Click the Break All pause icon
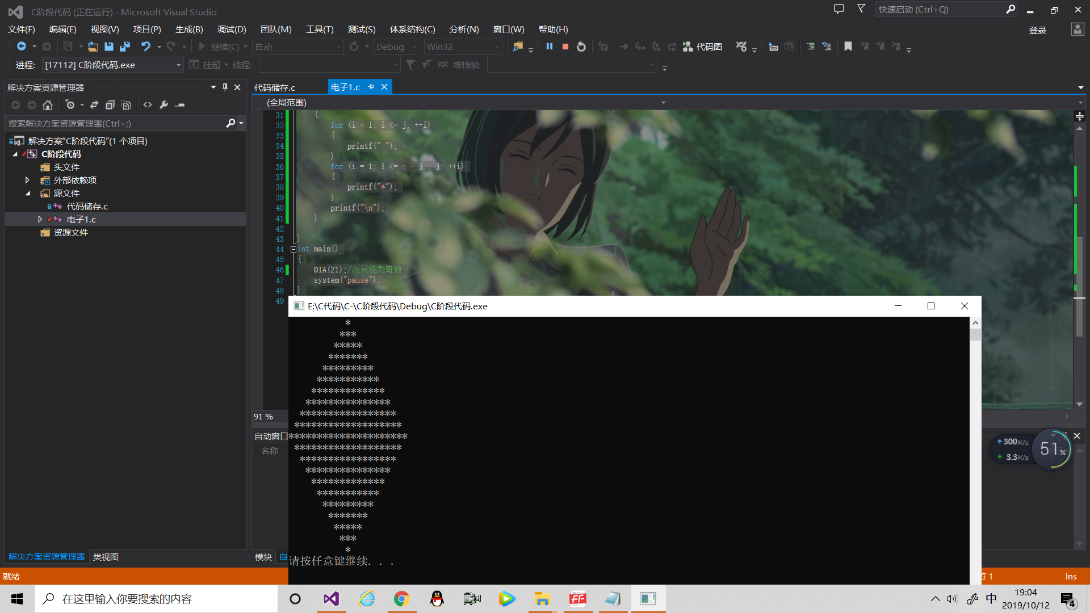This screenshot has width=1090, height=613. pyautogui.click(x=550, y=47)
